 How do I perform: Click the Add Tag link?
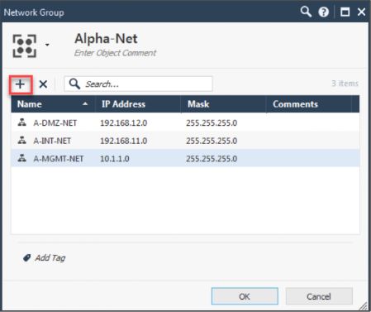pyautogui.click(x=50, y=258)
